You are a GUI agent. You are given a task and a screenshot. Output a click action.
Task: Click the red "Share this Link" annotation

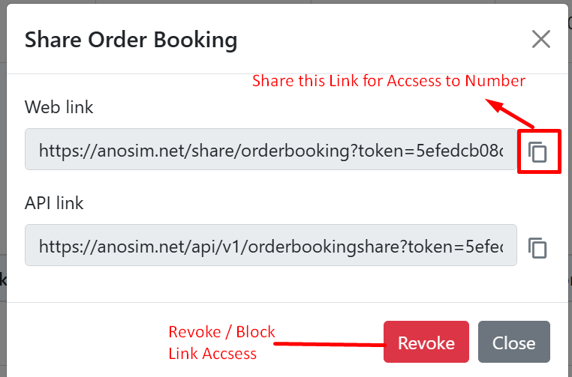pos(388,81)
